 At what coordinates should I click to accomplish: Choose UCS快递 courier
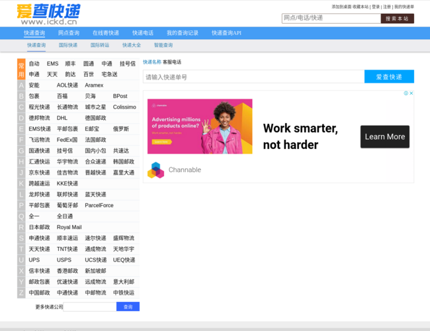tap(96, 260)
